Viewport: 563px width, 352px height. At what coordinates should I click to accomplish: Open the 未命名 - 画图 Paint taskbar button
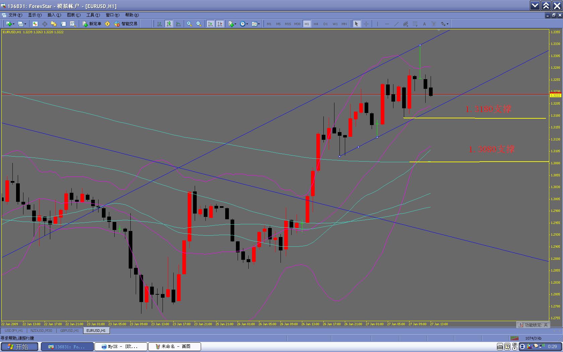174,347
